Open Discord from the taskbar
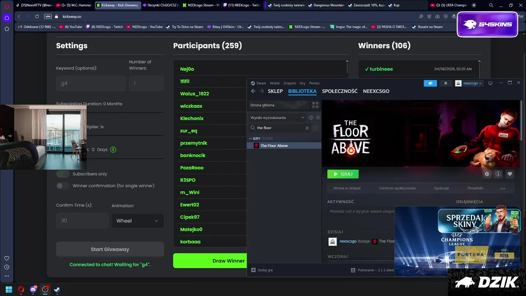 click(33, 289)
